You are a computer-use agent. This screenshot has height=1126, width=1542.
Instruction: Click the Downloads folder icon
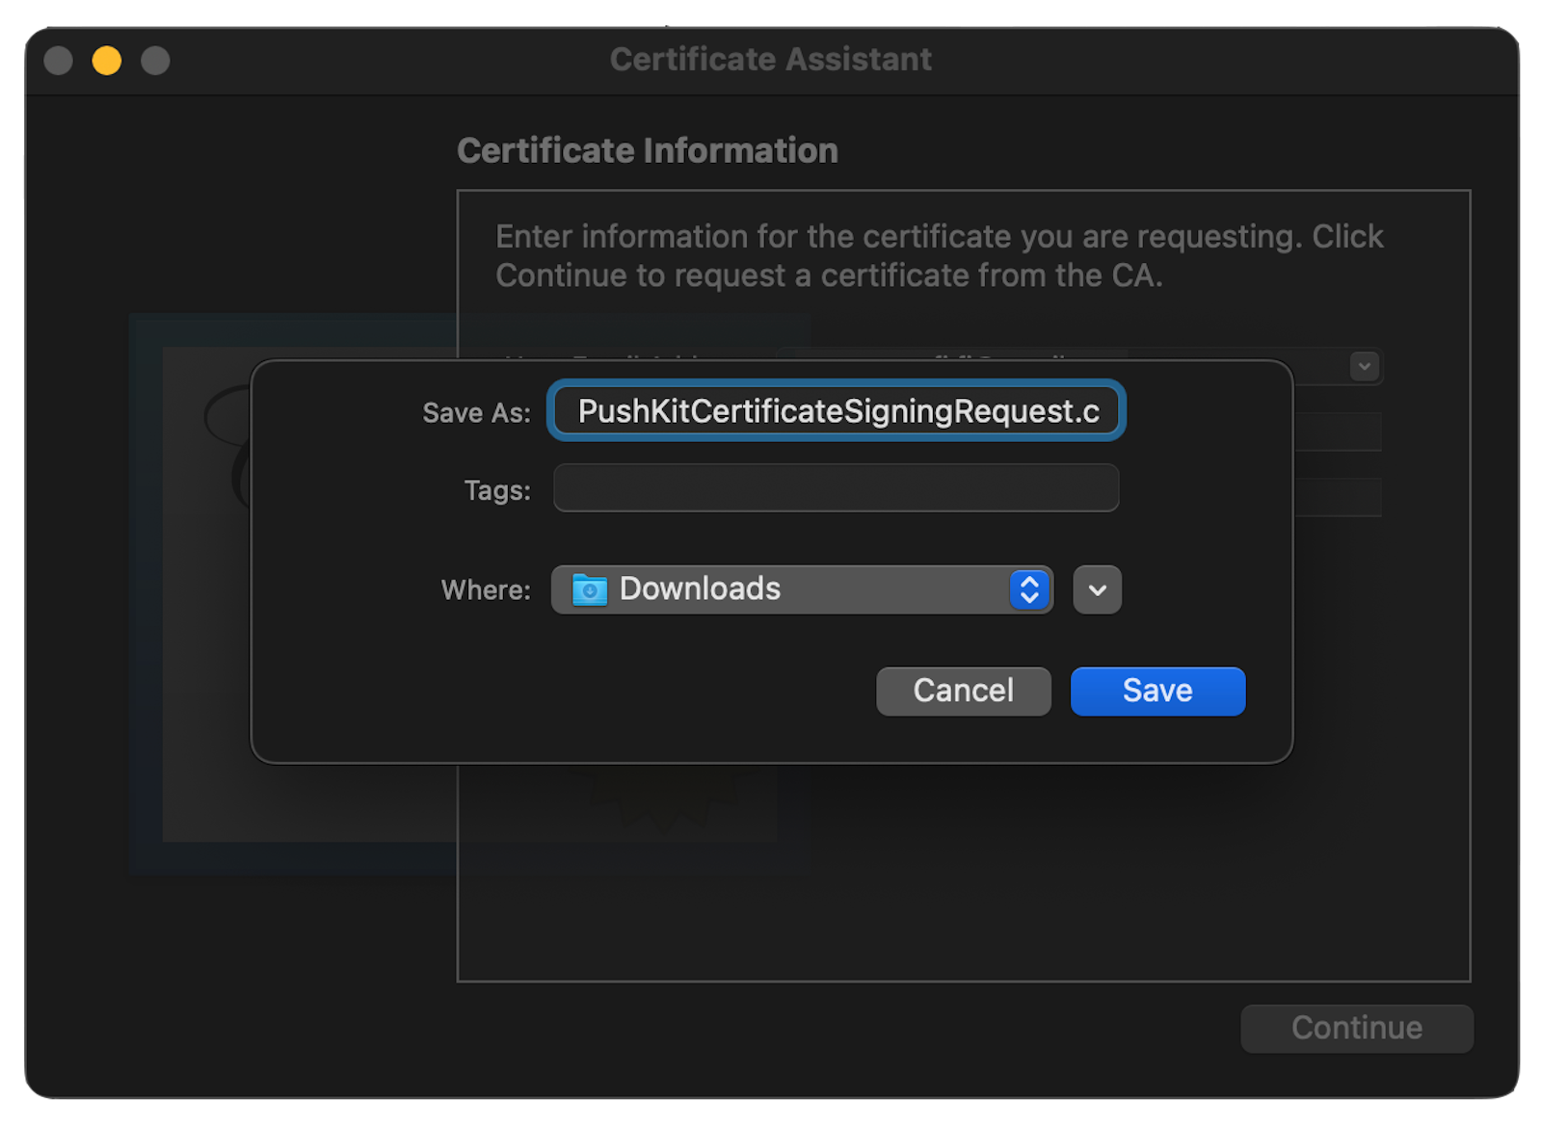coord(590,589)
